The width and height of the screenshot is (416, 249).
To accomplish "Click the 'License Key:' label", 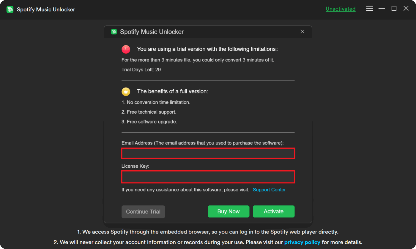I will coord(135,166).
